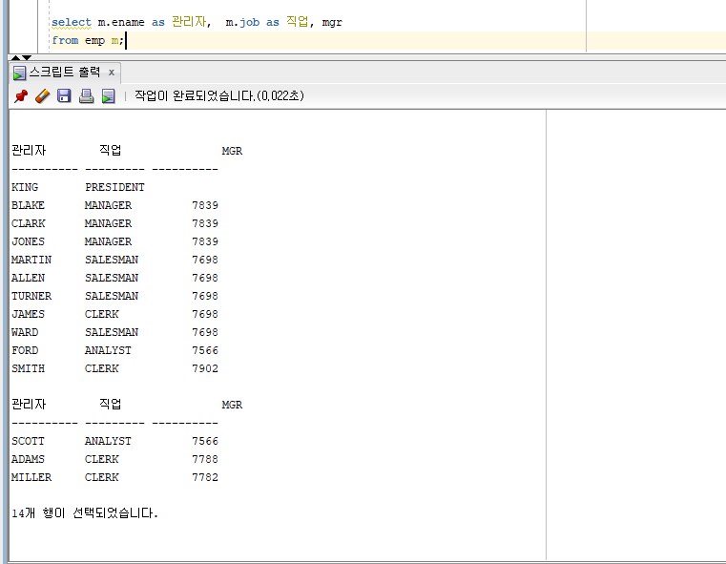Click the 'select' keyword in editor
Viewport: 726px width, 564px height.
(x=72, y=22)
